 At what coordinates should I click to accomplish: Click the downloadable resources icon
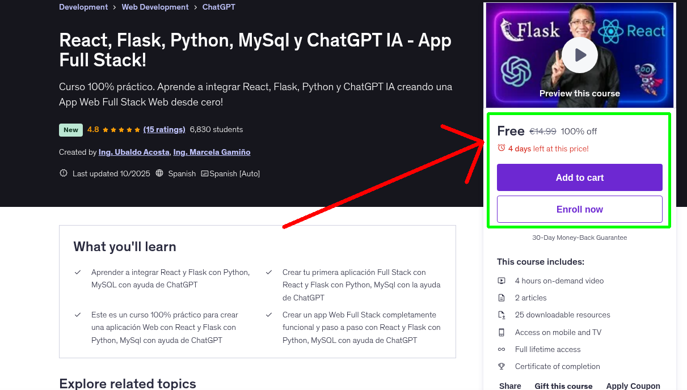point(501,315)
